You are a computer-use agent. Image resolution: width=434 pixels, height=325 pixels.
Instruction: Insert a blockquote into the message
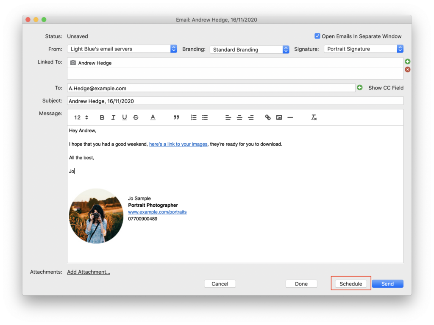point(176,117)
